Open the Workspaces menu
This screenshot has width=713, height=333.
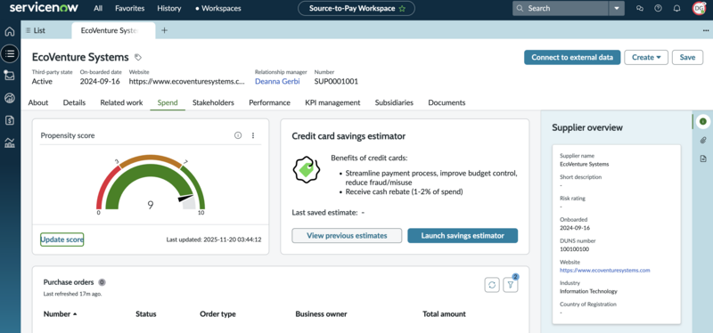[218, 8]
